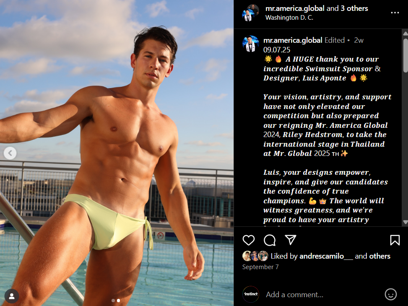Image resolution: width=408 pixels, height=306 pixels.
Task: Show tagged people on the photo
Action: click(12, 296)
